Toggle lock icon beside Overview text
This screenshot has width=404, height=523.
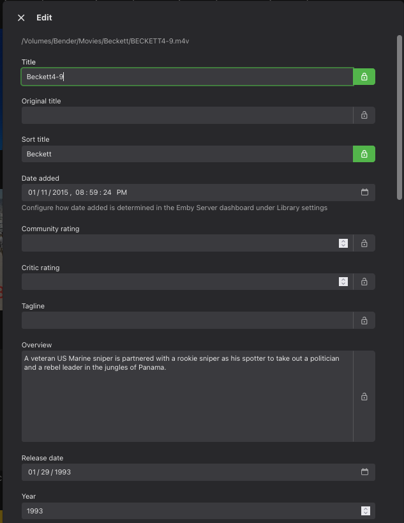(364, 397)
